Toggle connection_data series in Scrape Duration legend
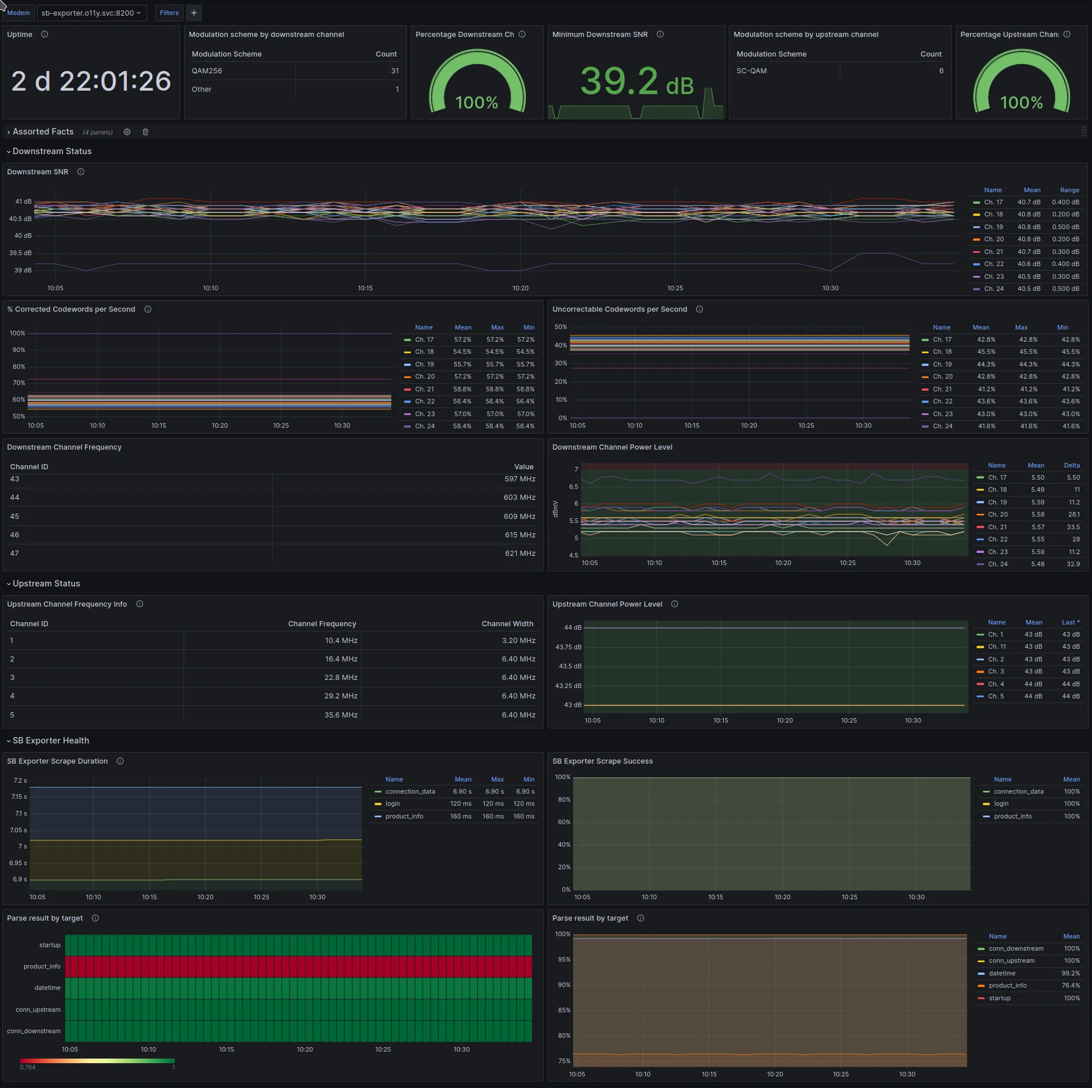Viewport: 1092px width, 1088px height. click(410, 792)
